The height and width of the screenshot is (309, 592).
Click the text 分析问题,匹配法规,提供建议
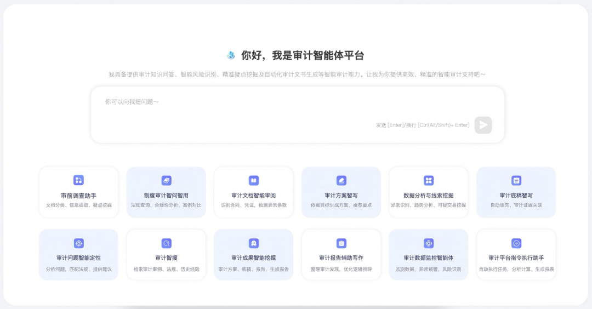tap(78, 270)
